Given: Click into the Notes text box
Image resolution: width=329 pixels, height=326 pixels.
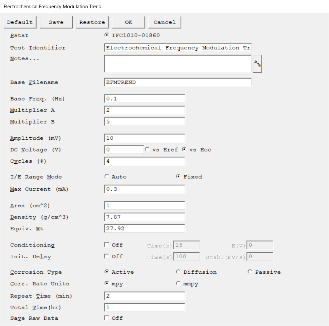Looking at the screenshot, I should click(x=178, y=64).
